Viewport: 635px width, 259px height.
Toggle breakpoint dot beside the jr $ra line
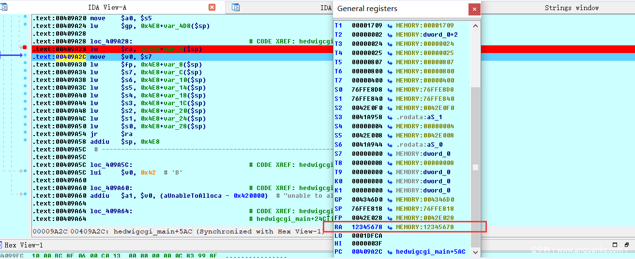pos(25,134)
